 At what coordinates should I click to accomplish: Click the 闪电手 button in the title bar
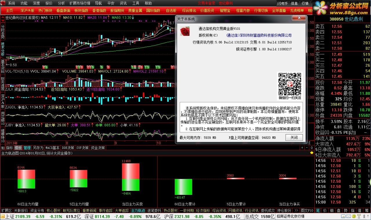pyautogui.click(x=283, y=3)
